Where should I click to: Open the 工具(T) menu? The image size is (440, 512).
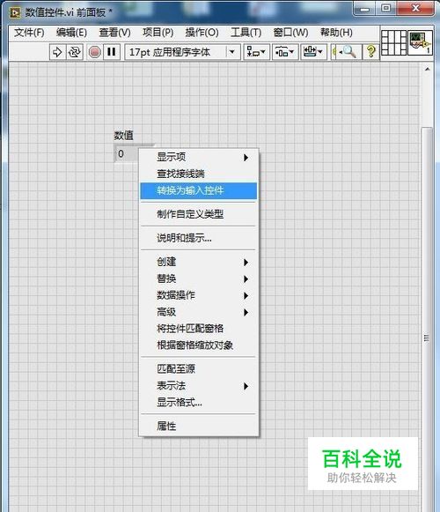pos(246,33)
